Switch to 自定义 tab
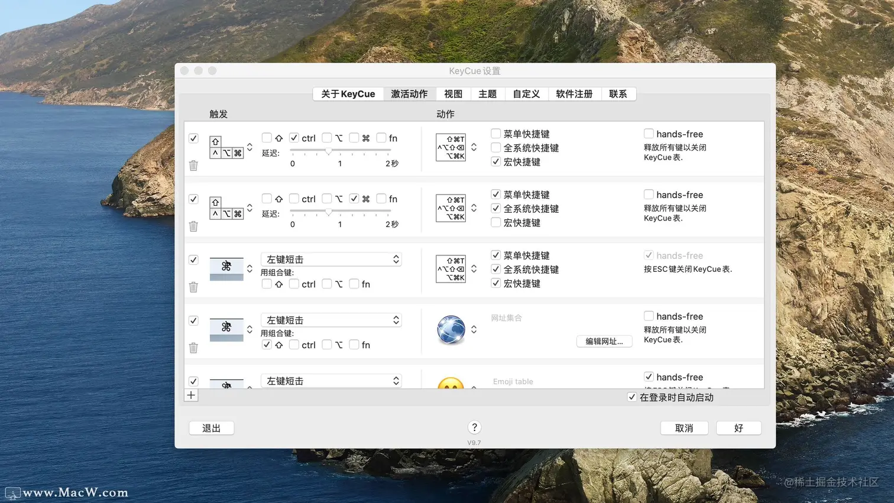This screenshot has width=894, height=503. [526, 94]
